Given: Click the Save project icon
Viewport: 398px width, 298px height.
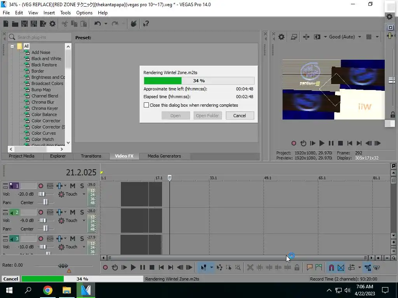Looking at the screenshot, I should [x=24, y=24].
